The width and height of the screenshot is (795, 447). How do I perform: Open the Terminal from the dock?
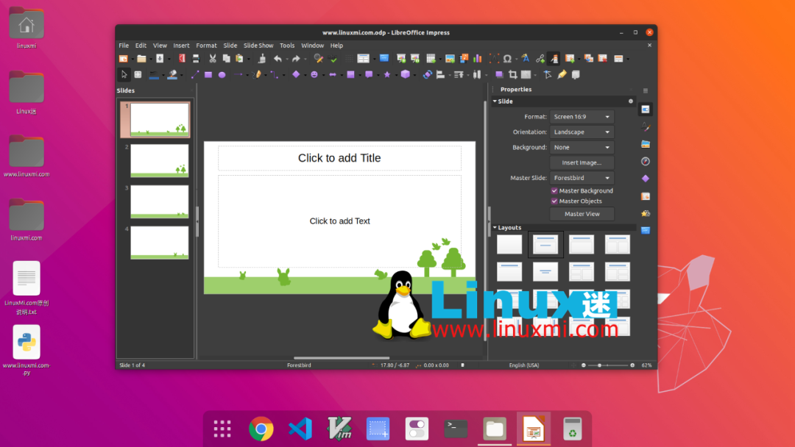[x=456, y=429]
